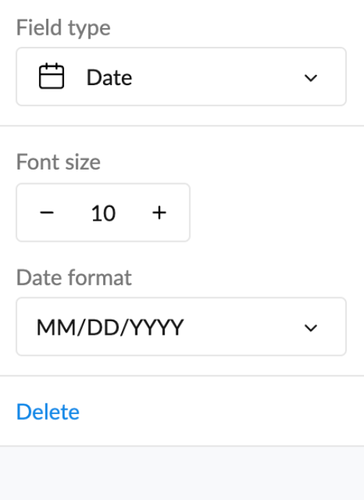Click the Font size label
The height and width of the screenshot is (500, 364).
point(58,162)
